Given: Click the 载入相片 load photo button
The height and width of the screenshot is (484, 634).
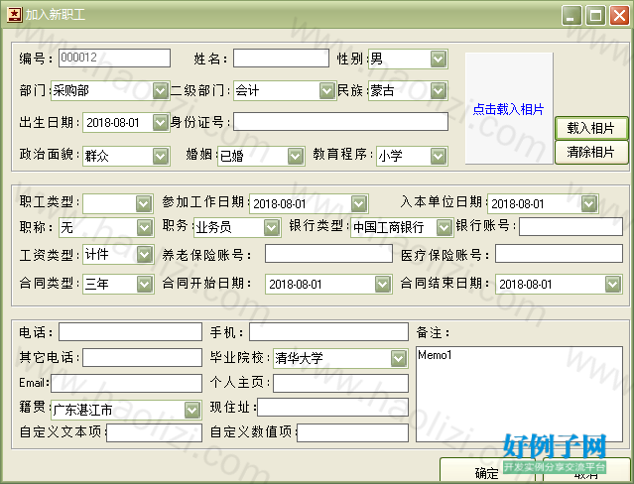Looking at the screenshot, I should 591,128.
